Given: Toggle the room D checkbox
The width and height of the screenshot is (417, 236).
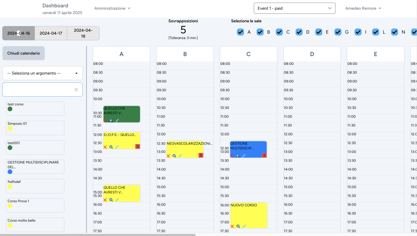Looking at the screenshot, I should (x=299, y=32).
